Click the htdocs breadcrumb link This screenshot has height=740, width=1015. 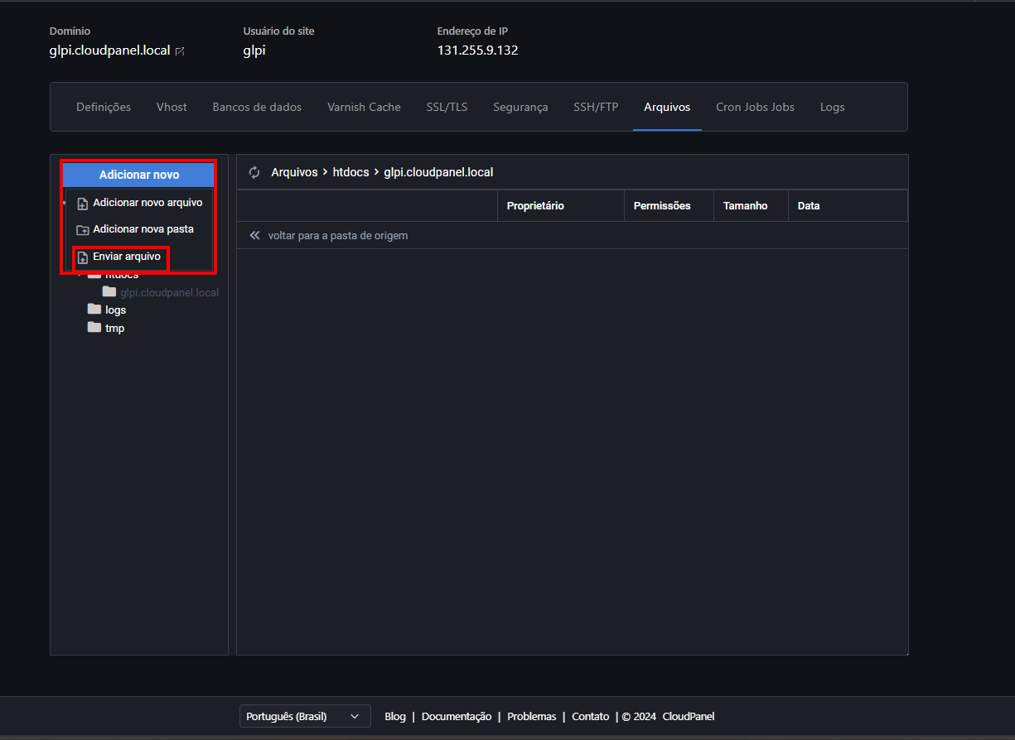[x=350, y=172]
